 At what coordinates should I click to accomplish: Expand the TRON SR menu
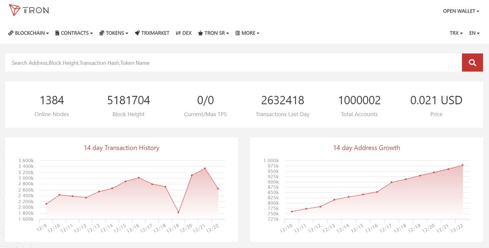pyautogui.click(x=214, y=33)
